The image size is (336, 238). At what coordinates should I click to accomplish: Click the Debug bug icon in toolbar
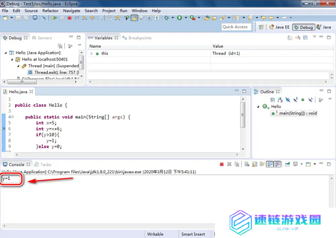(166, 18)
